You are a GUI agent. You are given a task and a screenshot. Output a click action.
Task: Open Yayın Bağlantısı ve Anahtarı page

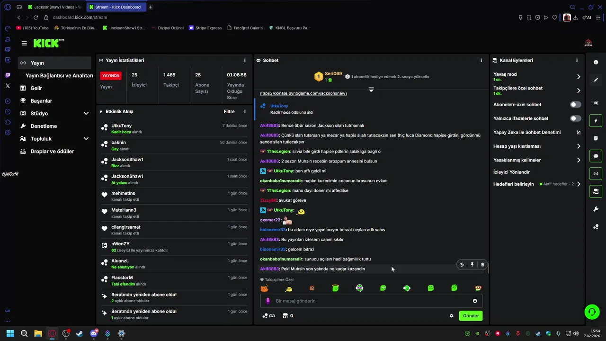point(59,76)
